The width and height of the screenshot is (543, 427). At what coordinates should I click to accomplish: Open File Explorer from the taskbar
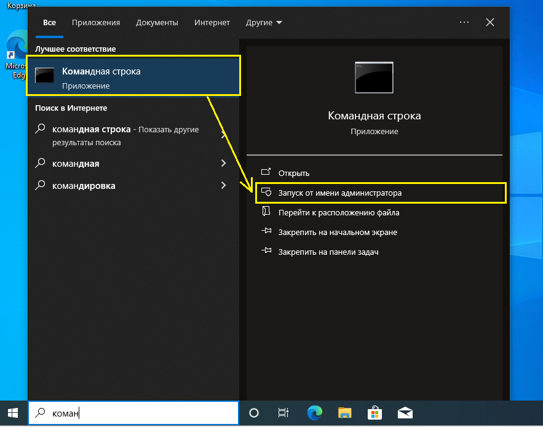(x=344, y=413)
